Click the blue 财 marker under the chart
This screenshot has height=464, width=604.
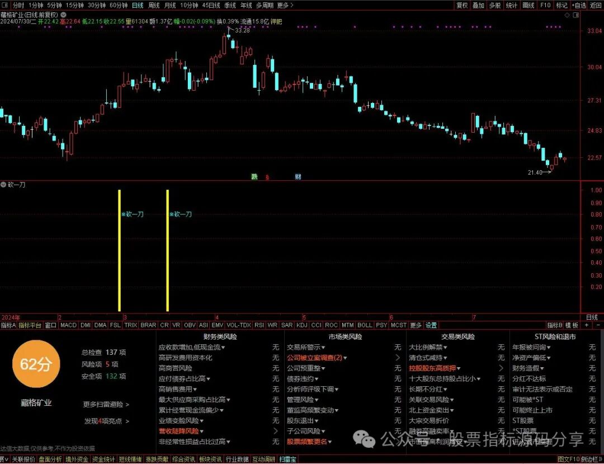298,176
